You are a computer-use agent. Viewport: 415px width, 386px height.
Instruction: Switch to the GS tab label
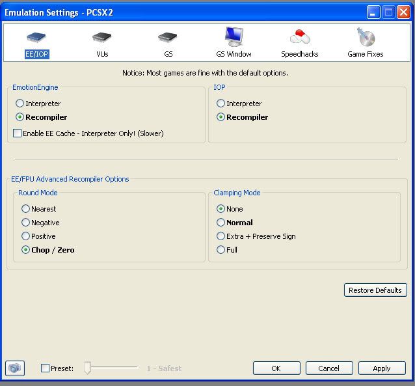click(x=168, y=54)
